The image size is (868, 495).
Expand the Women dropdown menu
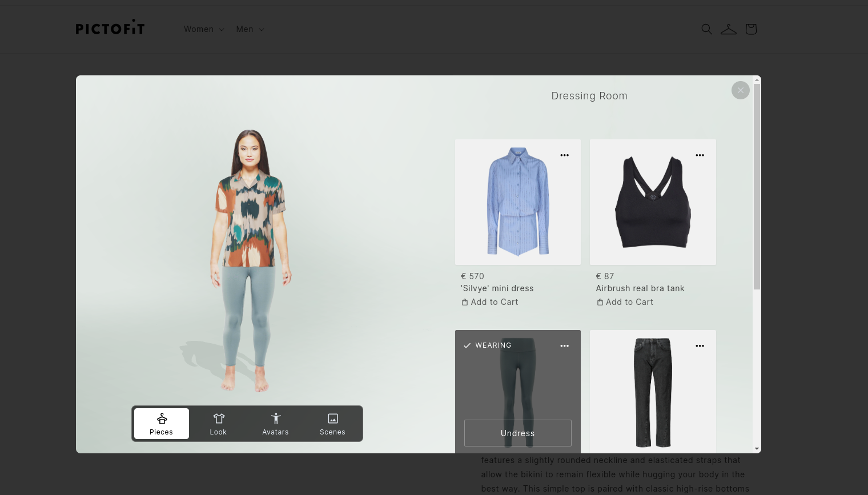click(x=204, y=29)
